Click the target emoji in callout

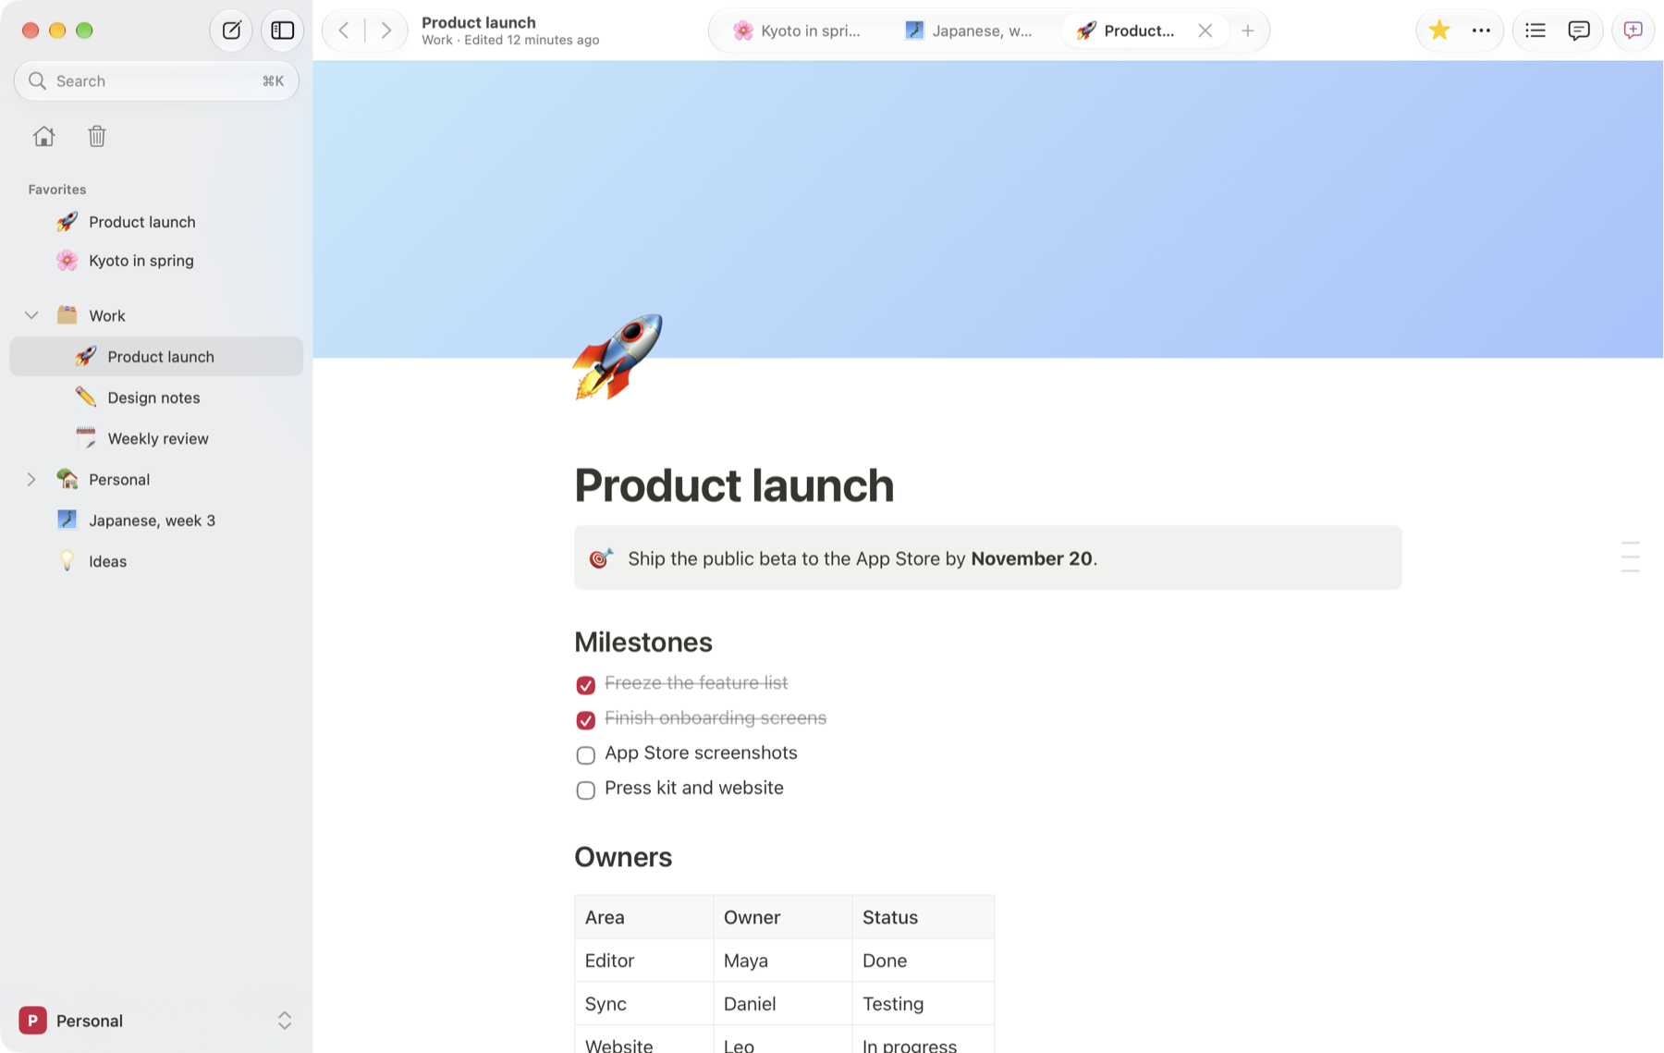click(601, 558)
